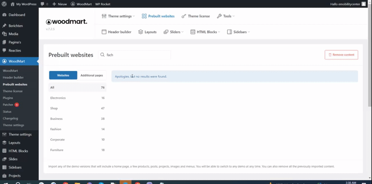
Task: Open sidebar Layouts stack icon
Action: click(x=4, y=142)
